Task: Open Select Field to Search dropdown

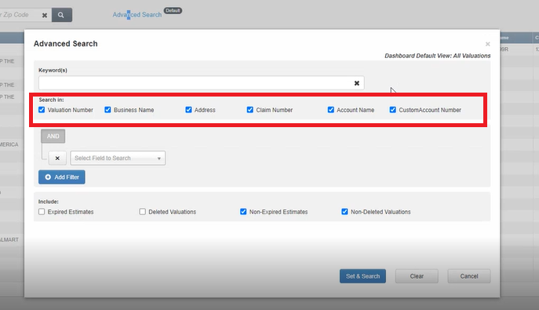Action: pos(118,158)
